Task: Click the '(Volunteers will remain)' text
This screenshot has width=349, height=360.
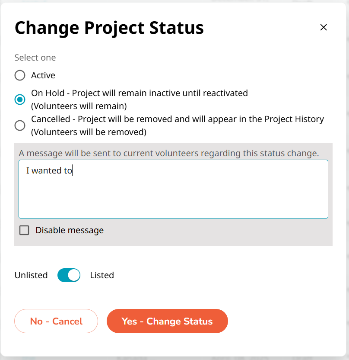Action: point(79,106)
